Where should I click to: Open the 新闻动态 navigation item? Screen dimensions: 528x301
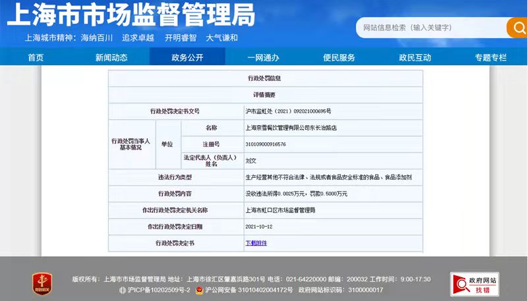111,57
